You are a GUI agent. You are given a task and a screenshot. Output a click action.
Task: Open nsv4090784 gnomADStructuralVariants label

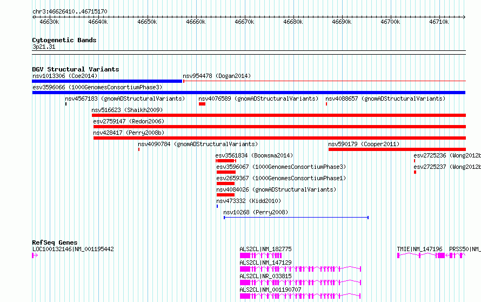(198, 144)
